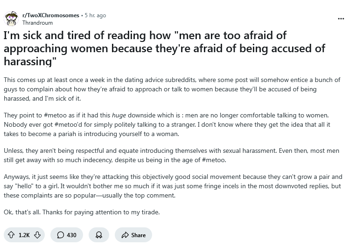The height and width of the screenshot is (246, 349).
Task: Click the paragraph starting They point to #metoo
Action: [167, 124]
